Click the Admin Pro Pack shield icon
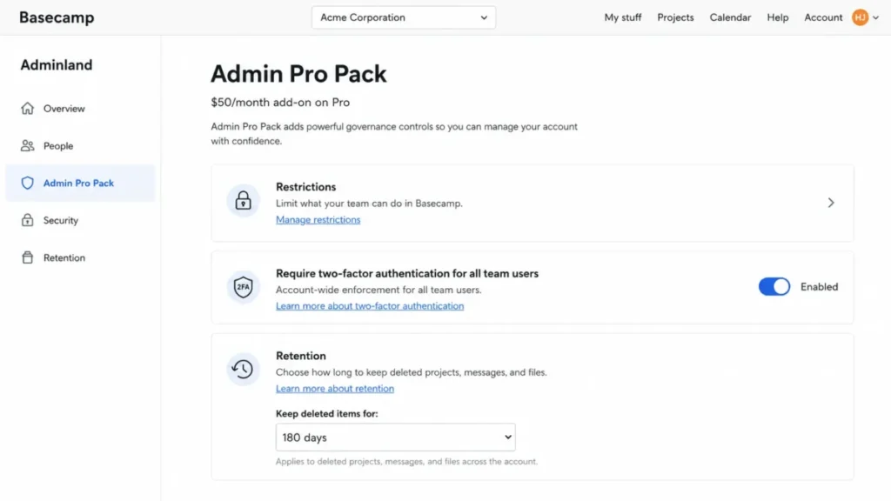This screenshot has width=891, height=501. 27,183
